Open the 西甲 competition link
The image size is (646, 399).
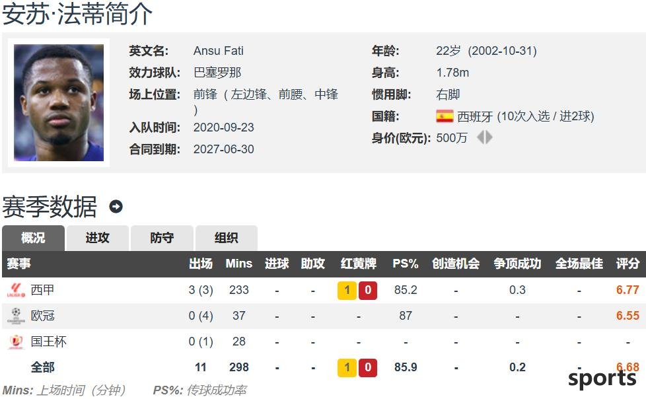(x=43, y=290)
